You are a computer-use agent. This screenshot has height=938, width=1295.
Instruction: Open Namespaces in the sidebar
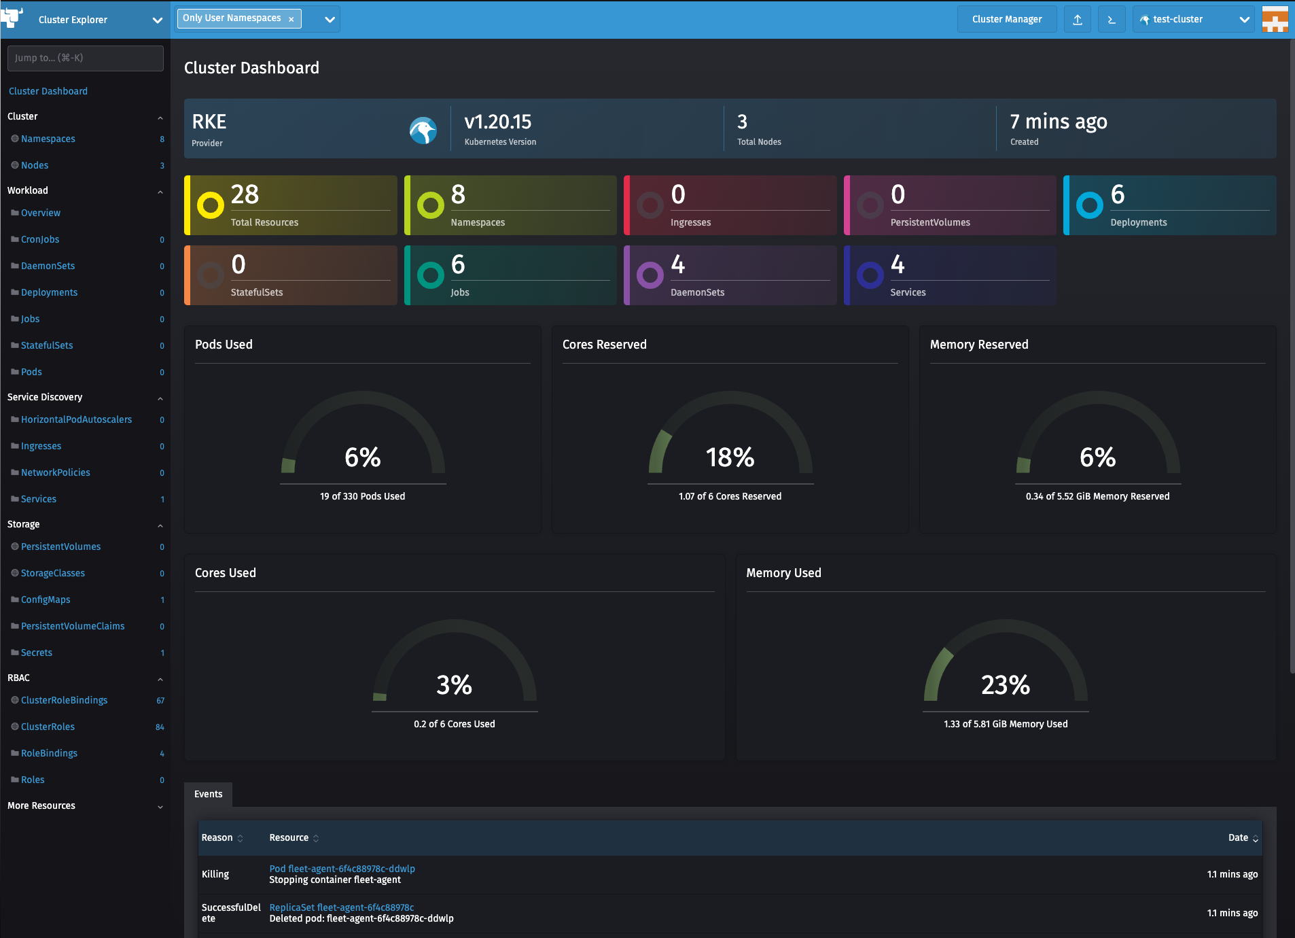pos(48,139)
